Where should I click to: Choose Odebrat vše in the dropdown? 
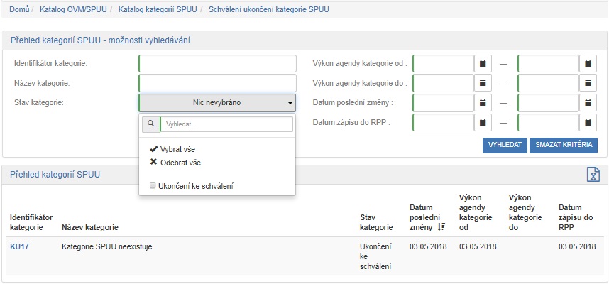tap(175, 163)
